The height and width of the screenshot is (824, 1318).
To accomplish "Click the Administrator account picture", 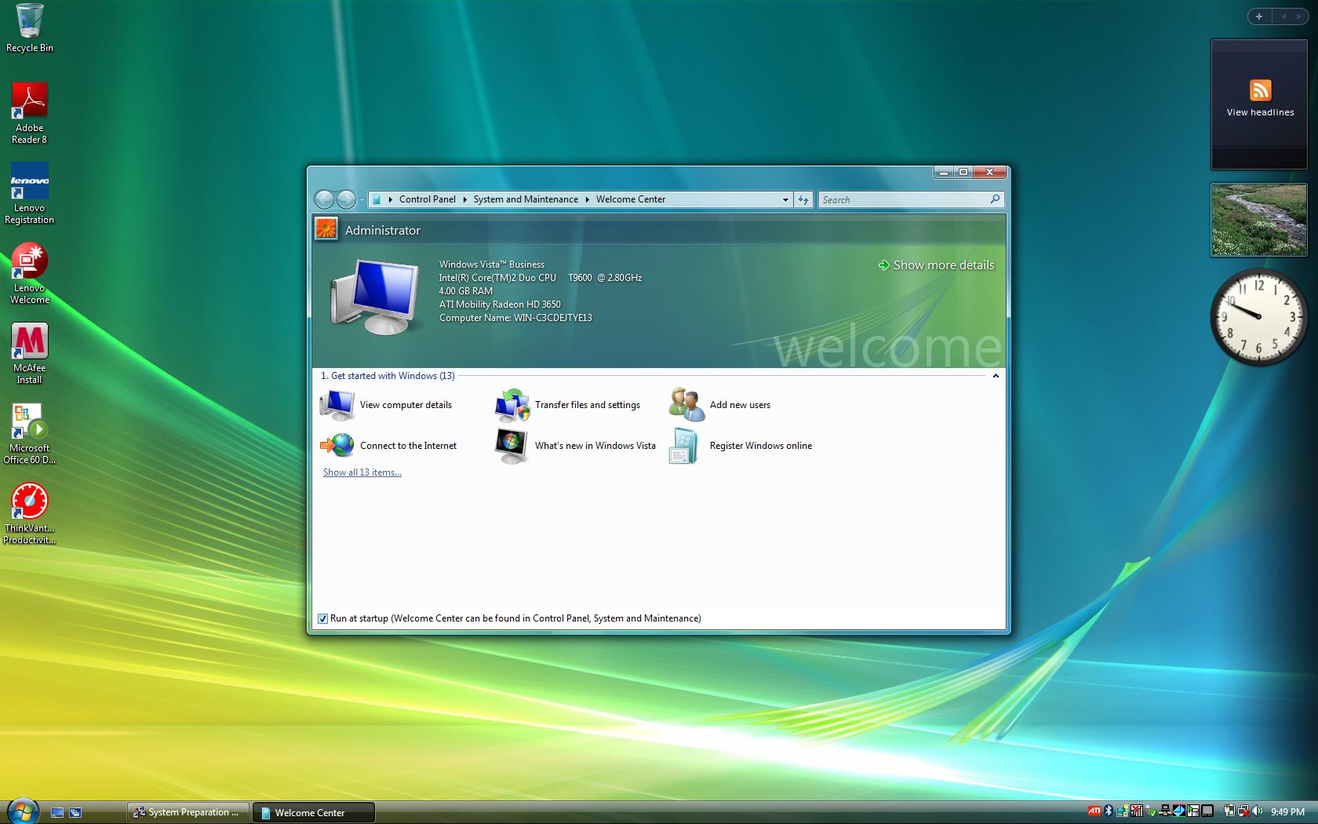I will coord(326,230).
